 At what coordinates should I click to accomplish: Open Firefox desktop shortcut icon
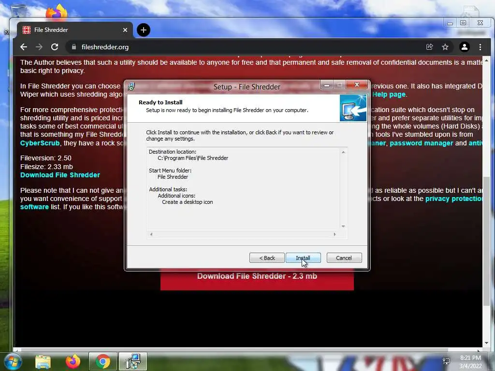tap(57, 12)
